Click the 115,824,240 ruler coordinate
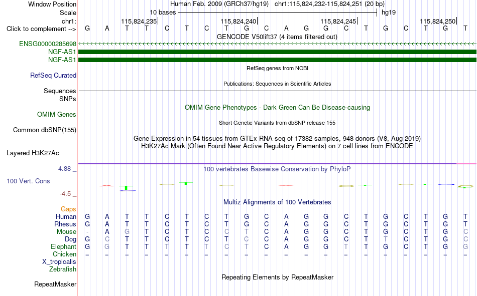The width and height of the screenshot is (477, 296). [x=238, y=21]
